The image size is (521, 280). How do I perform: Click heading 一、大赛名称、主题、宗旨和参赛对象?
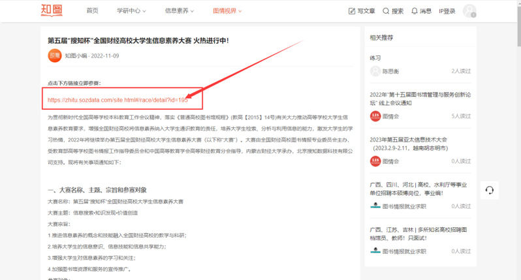click(x=97, y=190)
